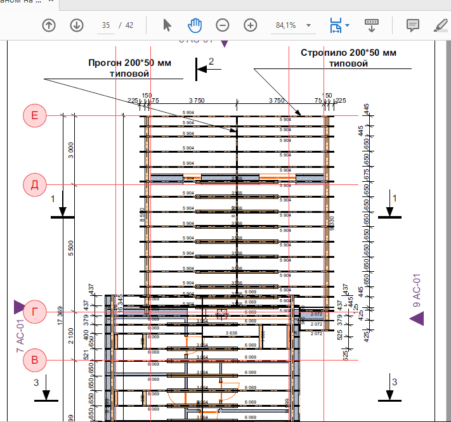Click the vertical dimension '5 500'
451x422 pixels.
pos(71,248)
